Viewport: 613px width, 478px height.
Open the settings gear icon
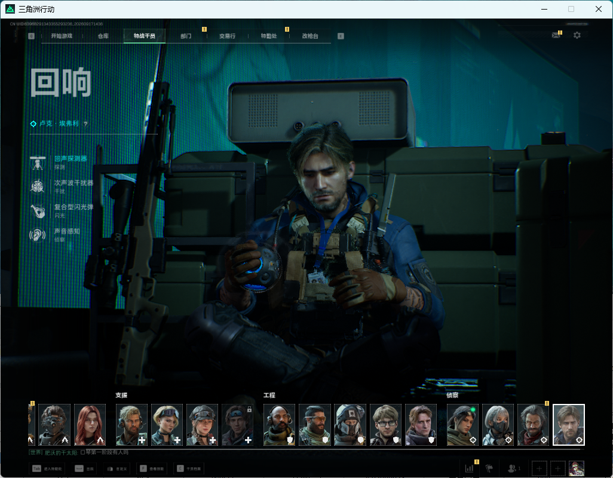point(577,36)
